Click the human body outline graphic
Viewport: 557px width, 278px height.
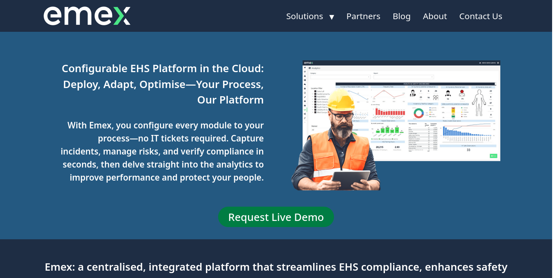479,103
